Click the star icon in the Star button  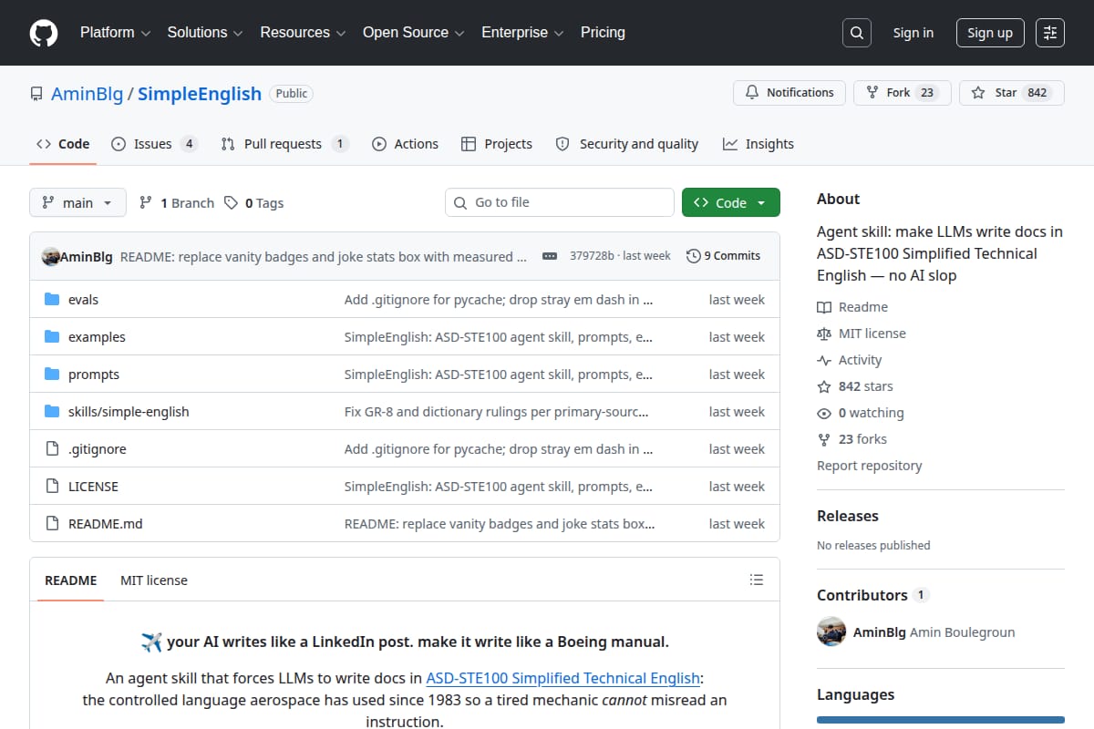click(978, 93)
